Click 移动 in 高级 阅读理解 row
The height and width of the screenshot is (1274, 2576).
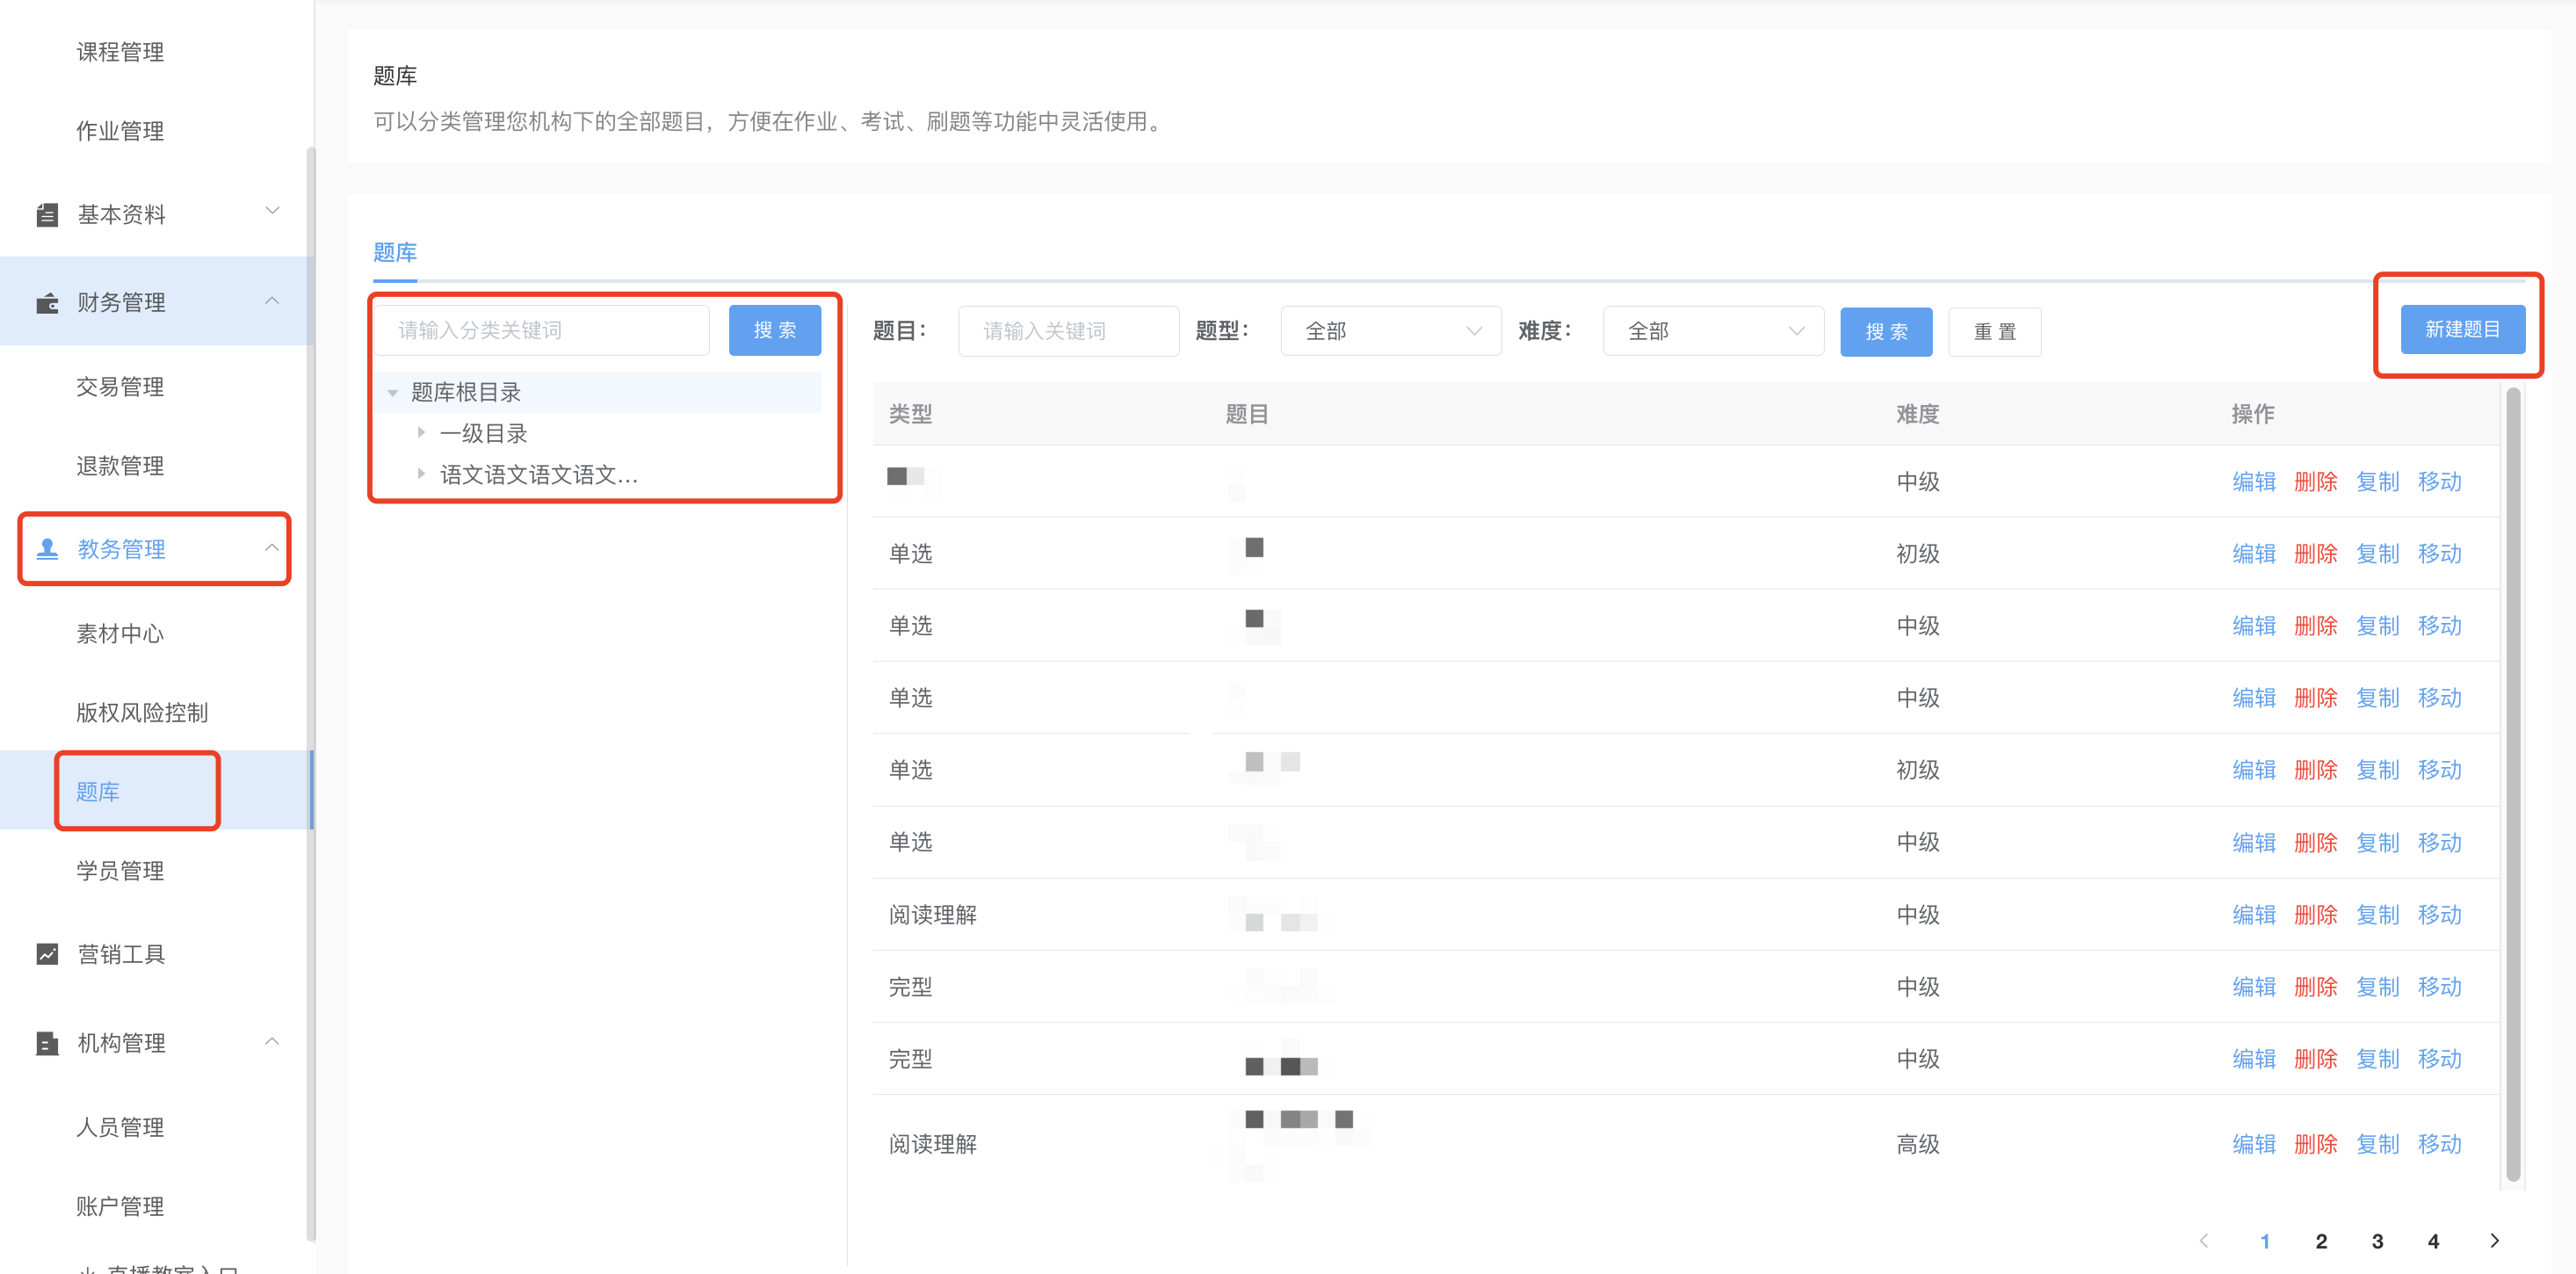2439,1144
